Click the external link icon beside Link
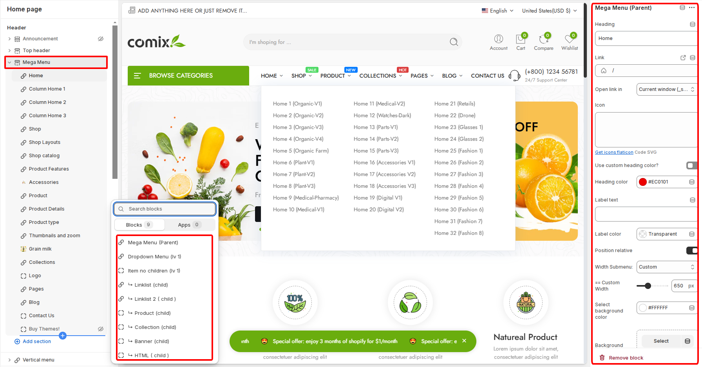 point(683,58)
